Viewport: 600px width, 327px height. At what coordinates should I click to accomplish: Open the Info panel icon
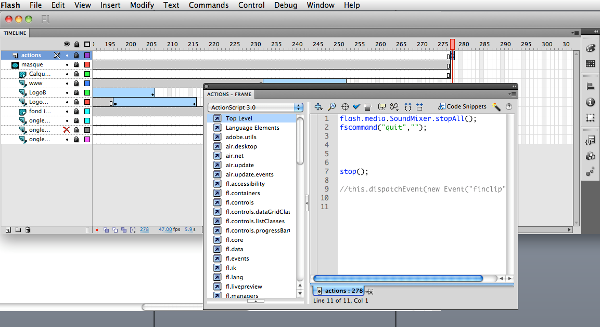591,102
